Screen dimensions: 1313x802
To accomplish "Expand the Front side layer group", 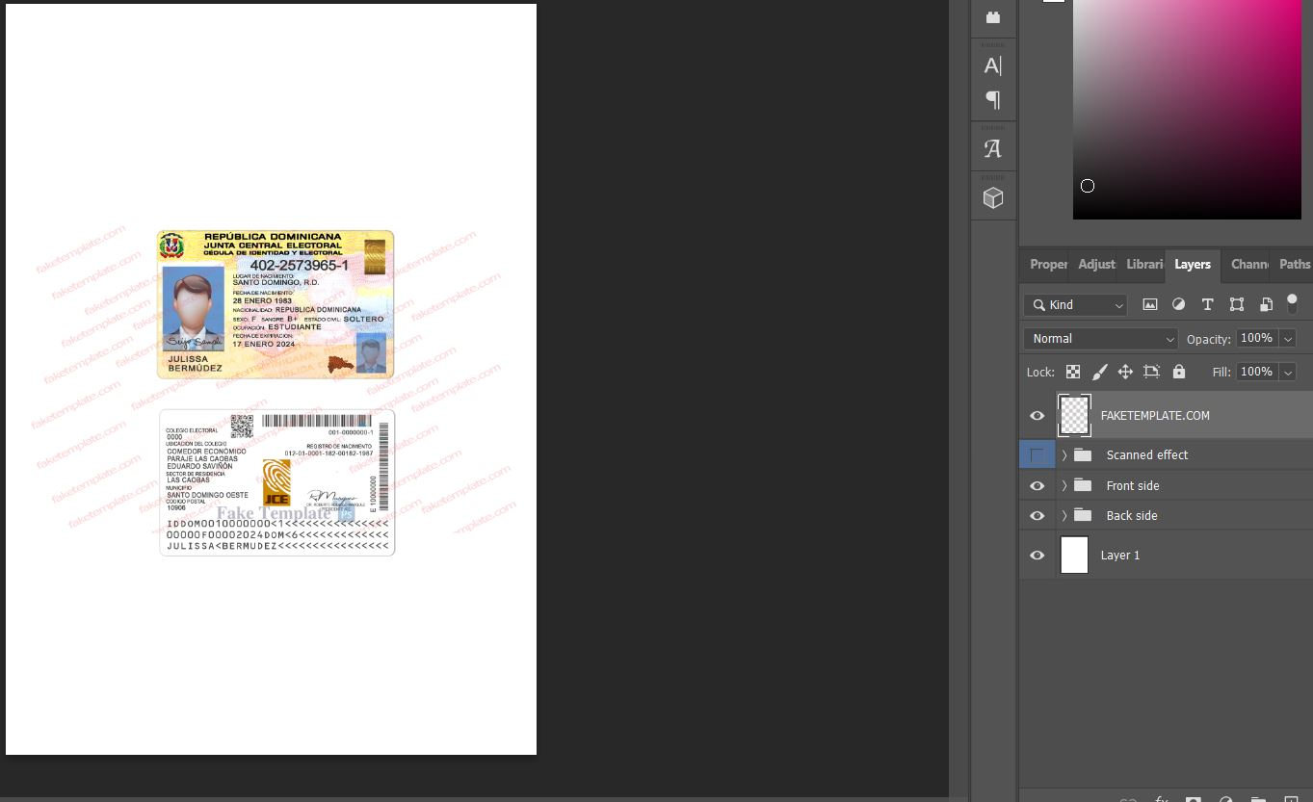I will click(x=1064, y=486).
